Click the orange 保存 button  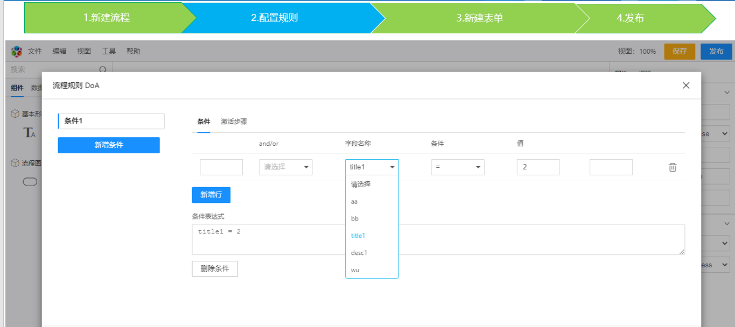680,51
